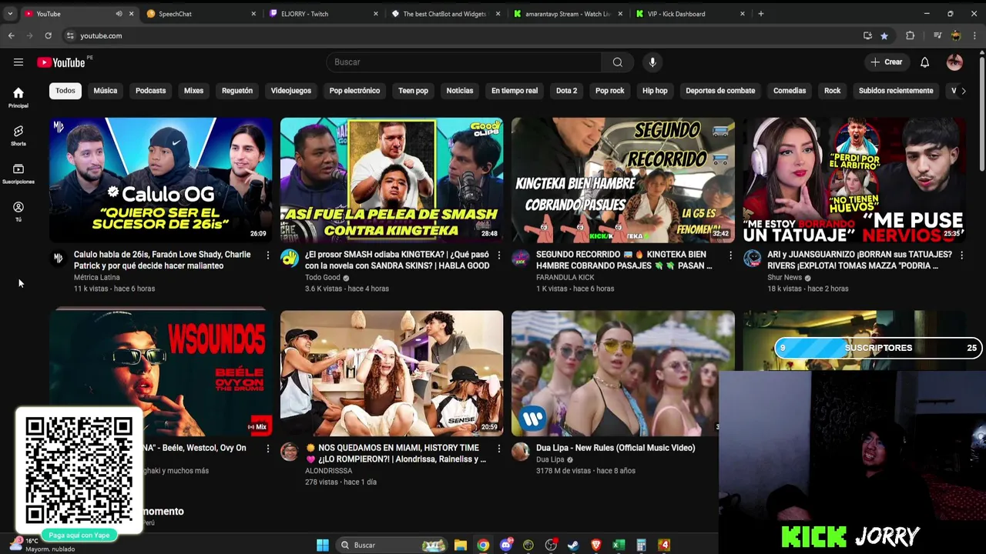
Task: Switch to the SpeechChat browser tab
Action: pyautogui.click(x=202, y=14)
